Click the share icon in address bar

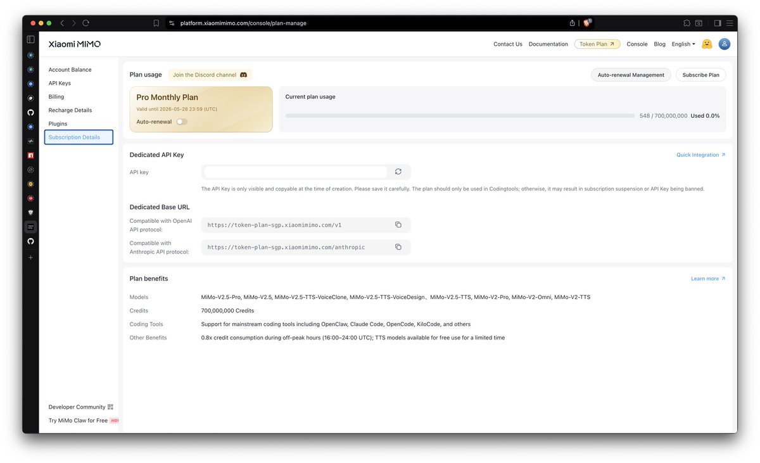click(x=573, y=23)
